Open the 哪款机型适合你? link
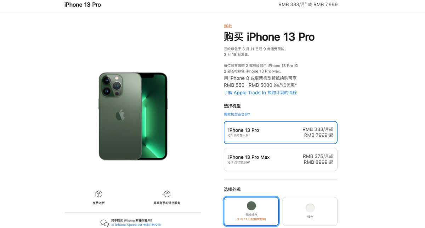The image size is (425, 228). (x=237, y=114)
